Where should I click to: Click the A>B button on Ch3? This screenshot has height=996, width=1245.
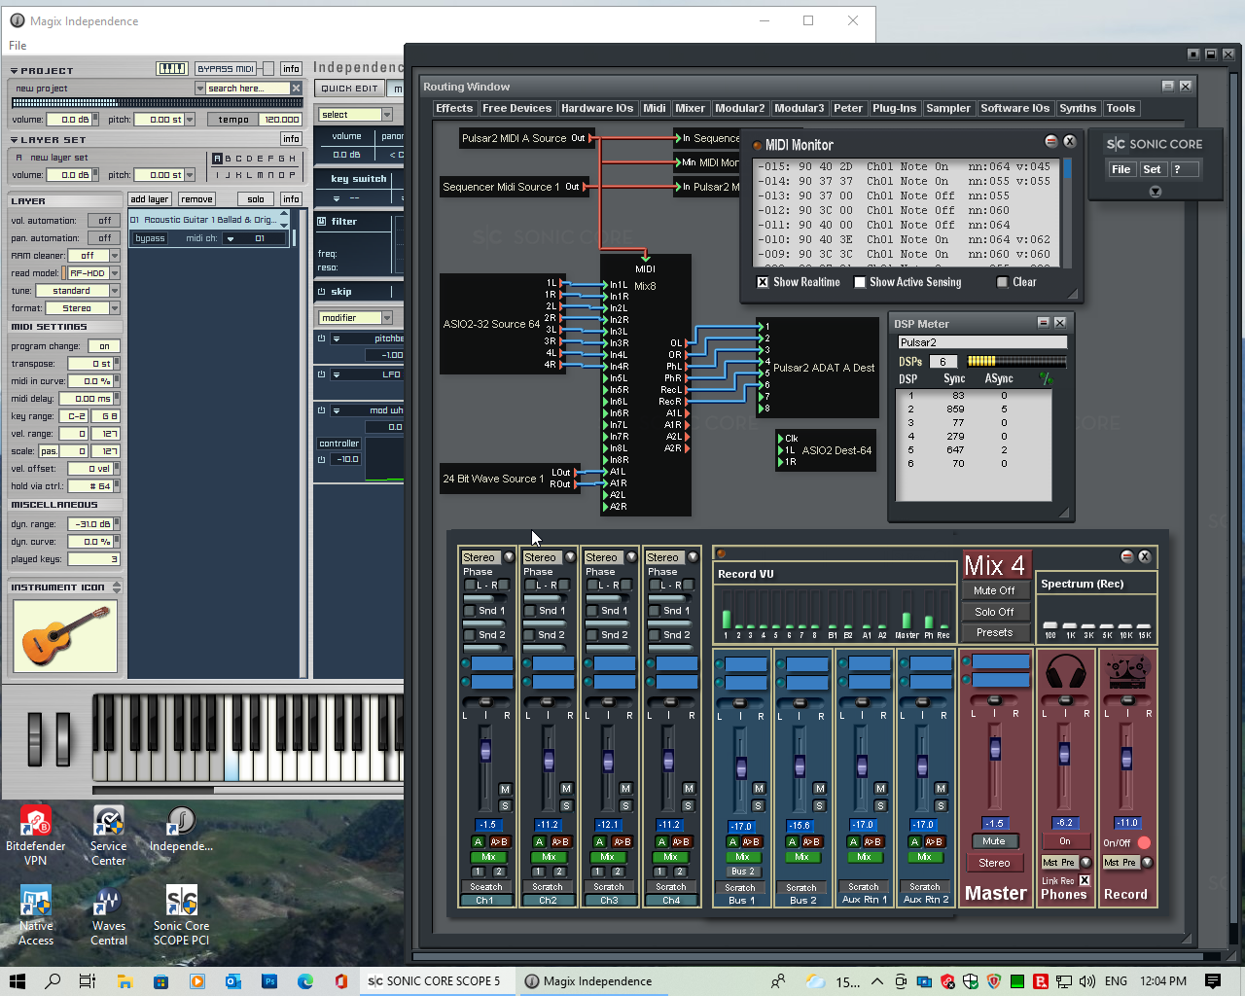click(622, 842)
